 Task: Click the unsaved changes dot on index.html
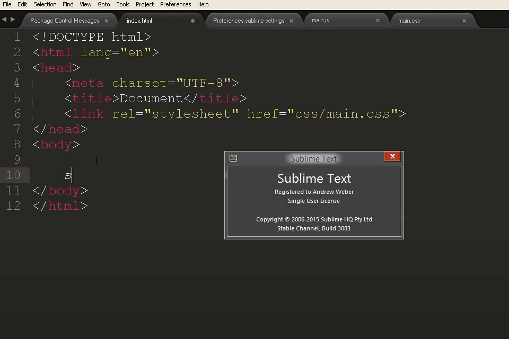pyautogui.click(x=192, y=21)
